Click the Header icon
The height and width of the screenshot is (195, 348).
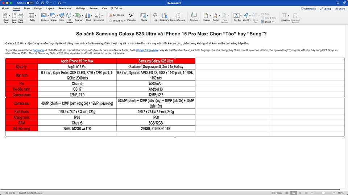pos(206,16)
